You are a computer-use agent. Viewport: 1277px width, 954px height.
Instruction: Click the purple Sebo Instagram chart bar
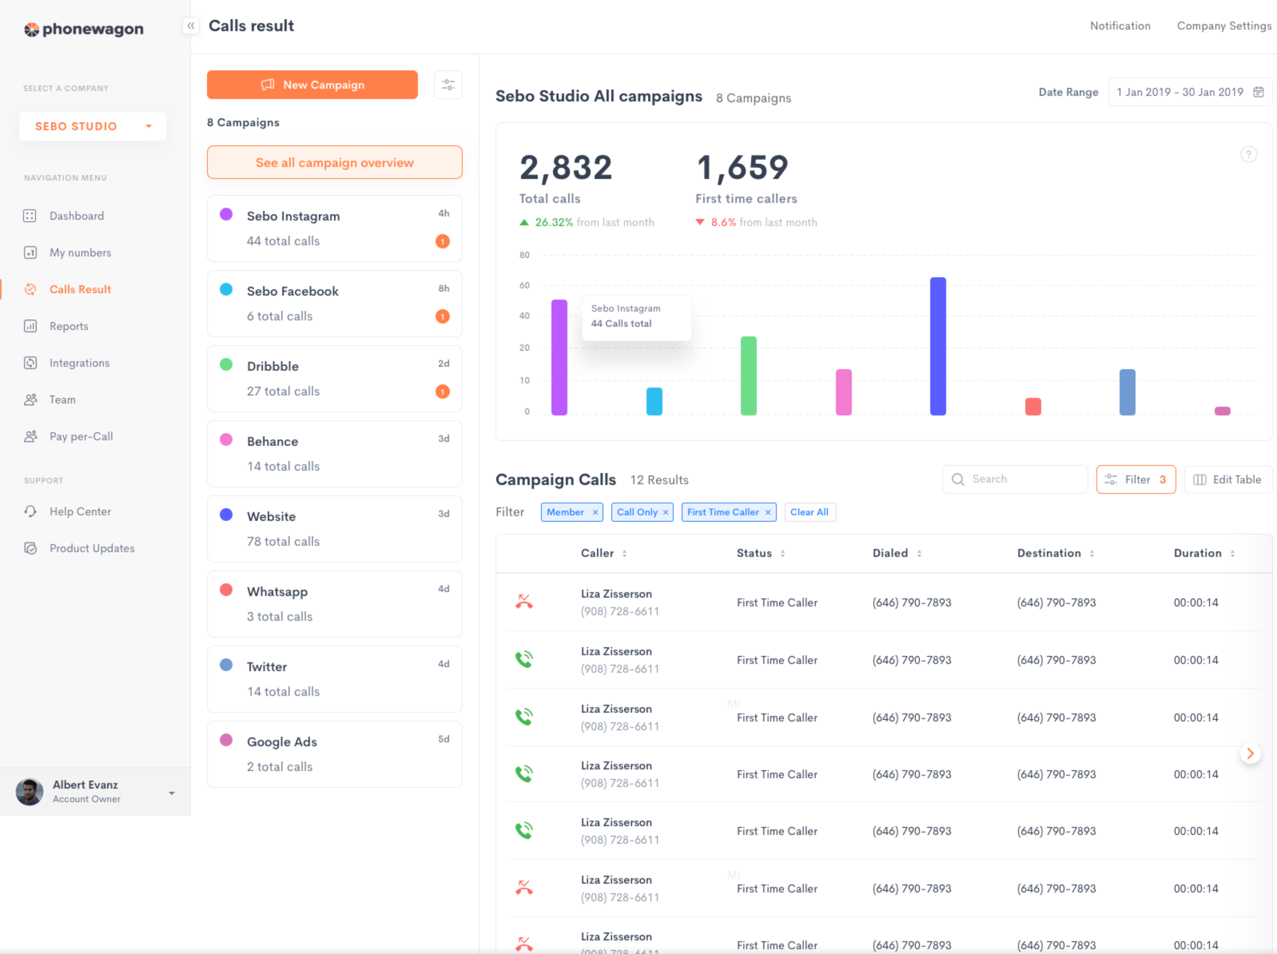tap(559, 358)
